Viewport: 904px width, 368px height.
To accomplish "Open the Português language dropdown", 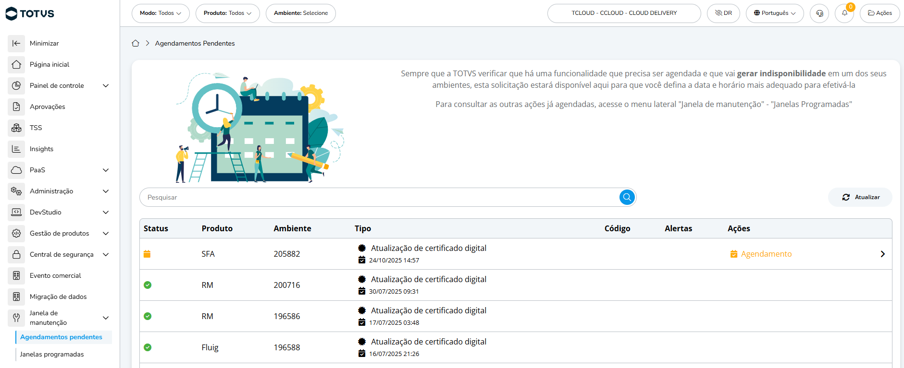I will point(775,13).
